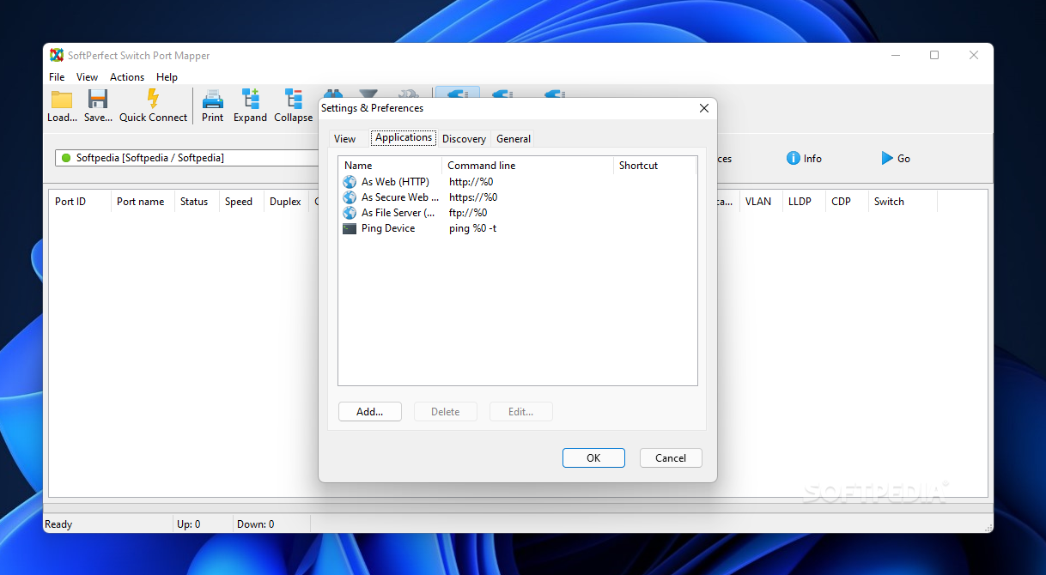Switch to the View tab in Settings
The image size is (1046, 575).
click(x=344, y=138)
